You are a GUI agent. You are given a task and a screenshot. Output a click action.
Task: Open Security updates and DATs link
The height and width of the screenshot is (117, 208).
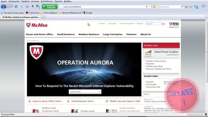(x=159, y=69)
